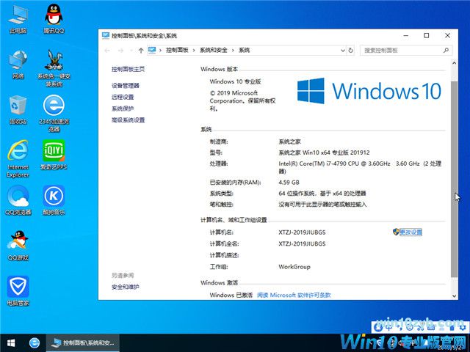Open 安全和维护 link
The width and height of the screenshot is (470, 352).
pos(126,287)
